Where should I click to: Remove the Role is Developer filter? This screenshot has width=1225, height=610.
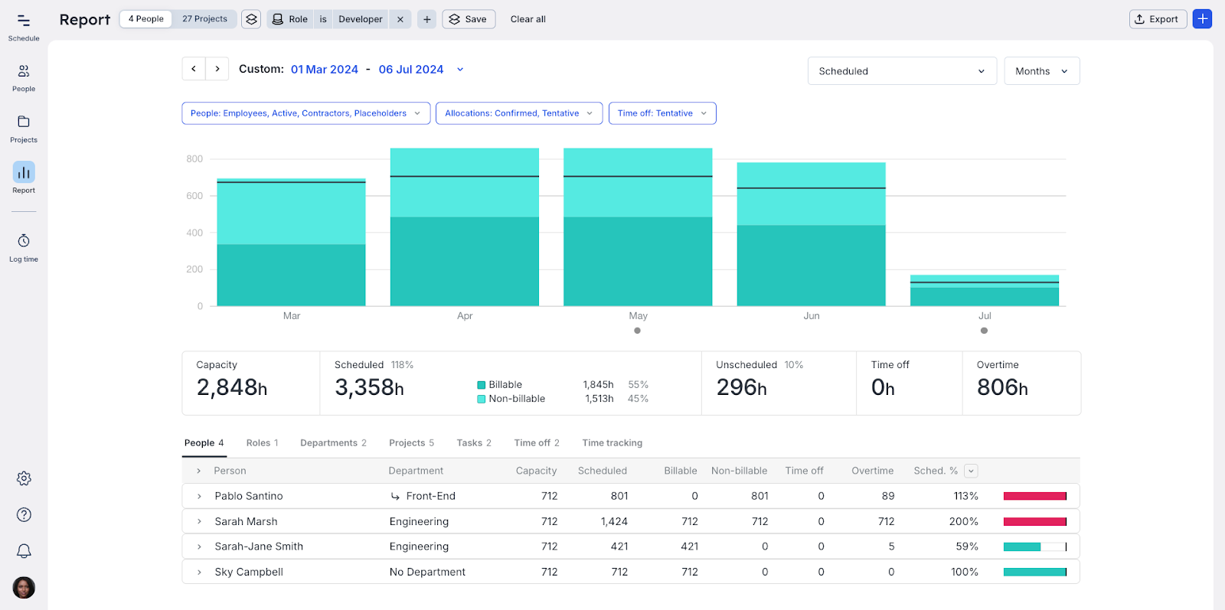point(400,19)
